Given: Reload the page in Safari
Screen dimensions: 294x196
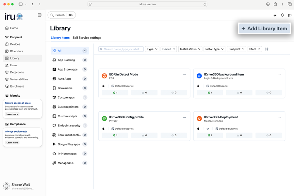Looking at the screenshot, I should coord(205,4).
